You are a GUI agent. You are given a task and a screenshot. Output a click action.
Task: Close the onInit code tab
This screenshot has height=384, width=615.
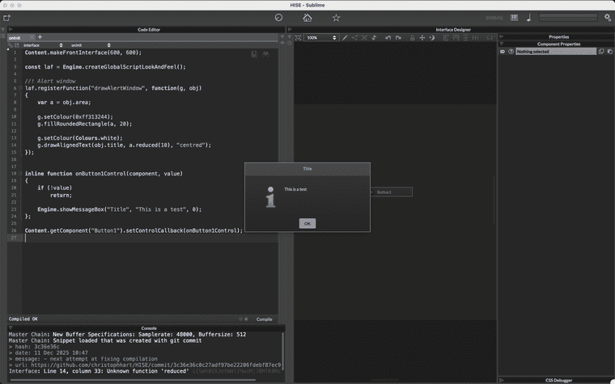(32, 37)
